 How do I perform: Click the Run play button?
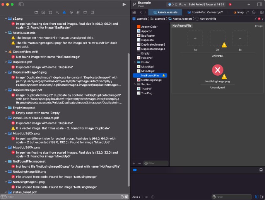pos(124,4)
